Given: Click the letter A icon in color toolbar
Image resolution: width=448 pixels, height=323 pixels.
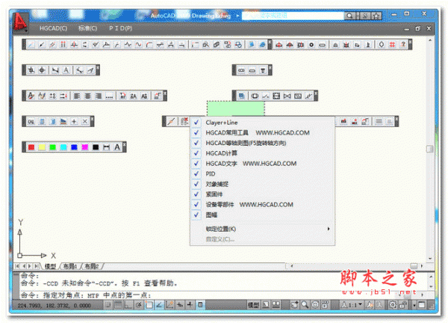Looking at the screenshot, I should 117,147.
